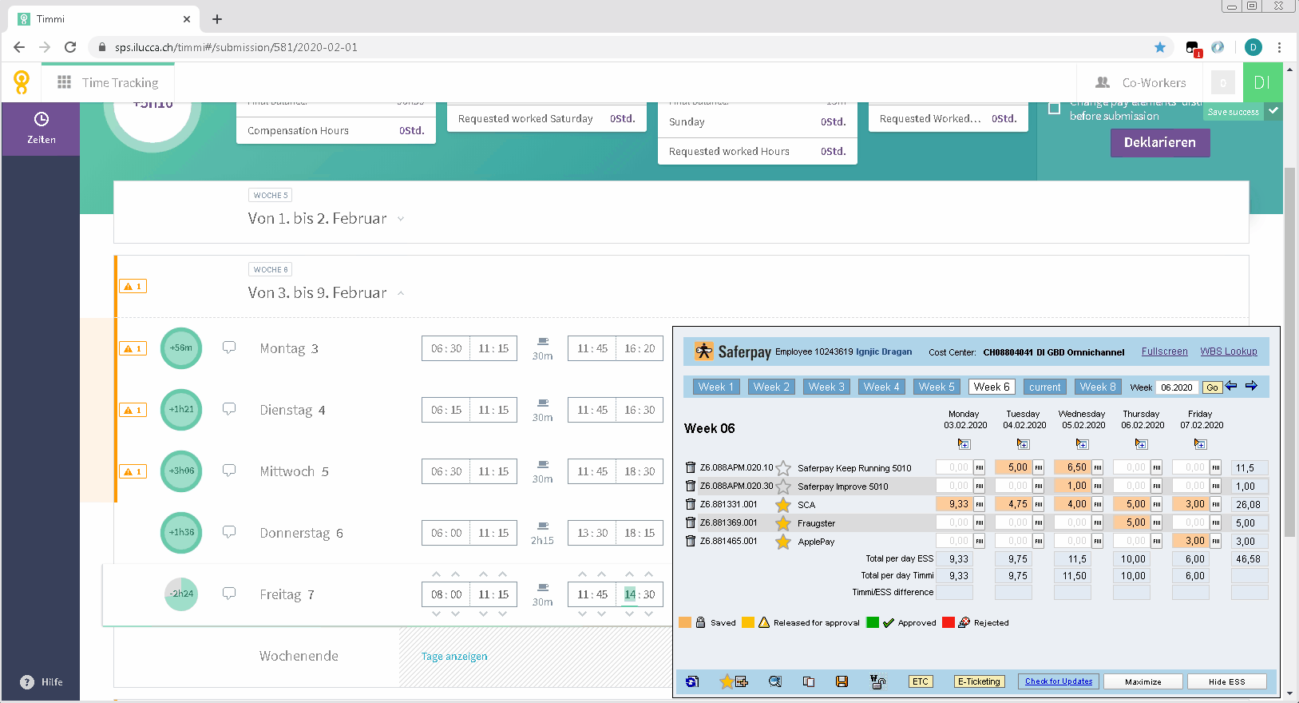Edit the week number field 06.2020

coord(1178,387)
